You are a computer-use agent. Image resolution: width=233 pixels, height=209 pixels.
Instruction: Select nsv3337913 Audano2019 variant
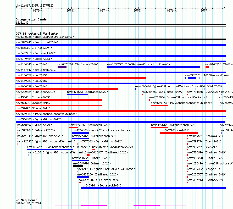[205, 180]
